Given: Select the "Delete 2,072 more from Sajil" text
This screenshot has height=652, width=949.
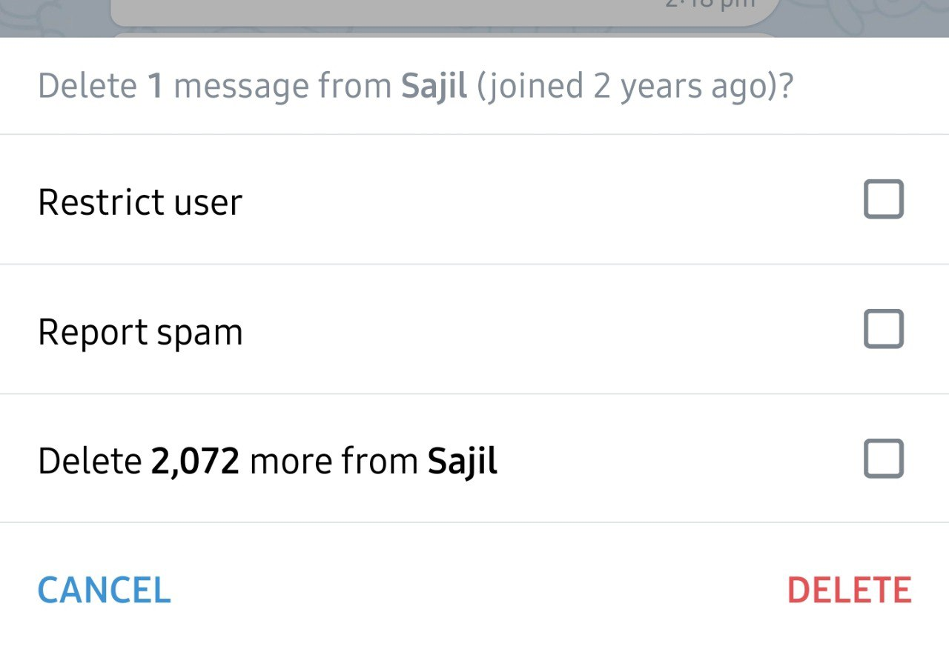Looking at the screenshot, I should coord(267,461).
